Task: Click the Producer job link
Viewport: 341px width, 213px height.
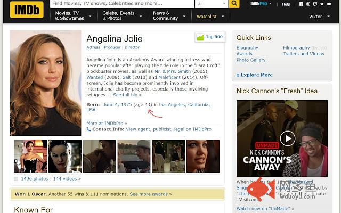Action: 112,47
